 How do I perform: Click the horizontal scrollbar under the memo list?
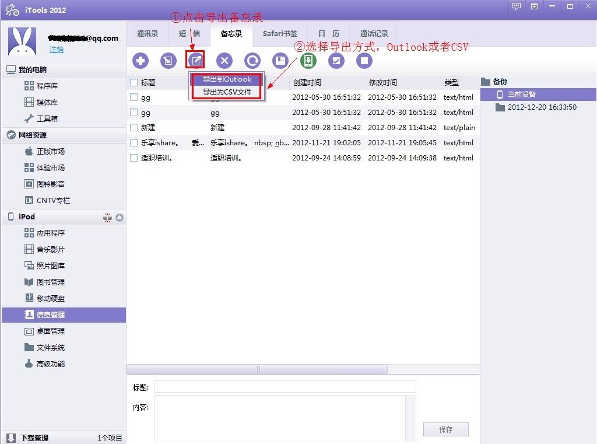point(257,369)
